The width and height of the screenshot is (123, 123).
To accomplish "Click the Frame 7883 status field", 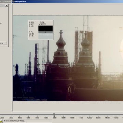I will (x=28, y=121).
